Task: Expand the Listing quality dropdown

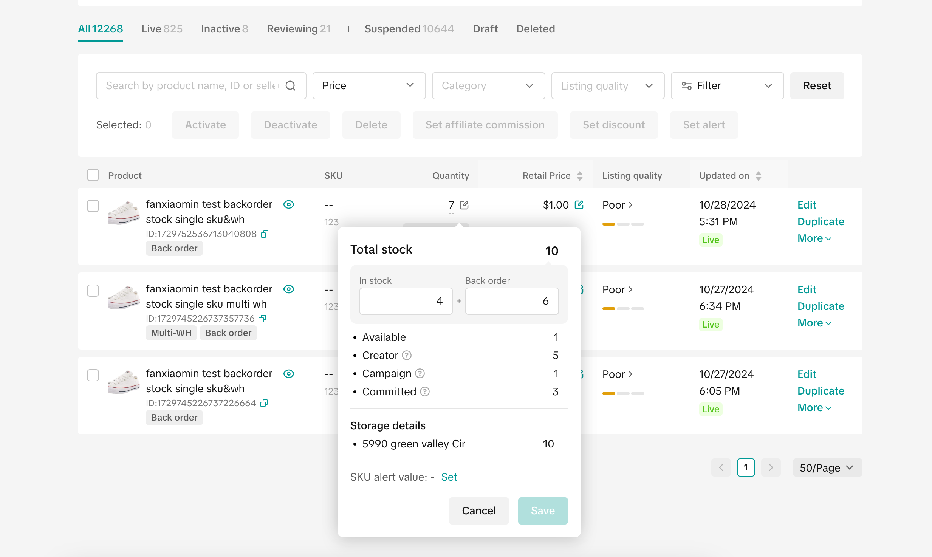Action: [607, 86]
